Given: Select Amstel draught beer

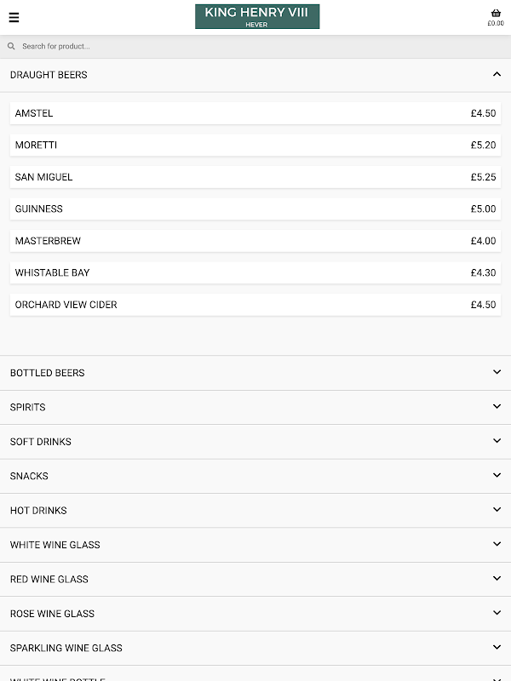Looking at the screenshot, I should (255, 113).
